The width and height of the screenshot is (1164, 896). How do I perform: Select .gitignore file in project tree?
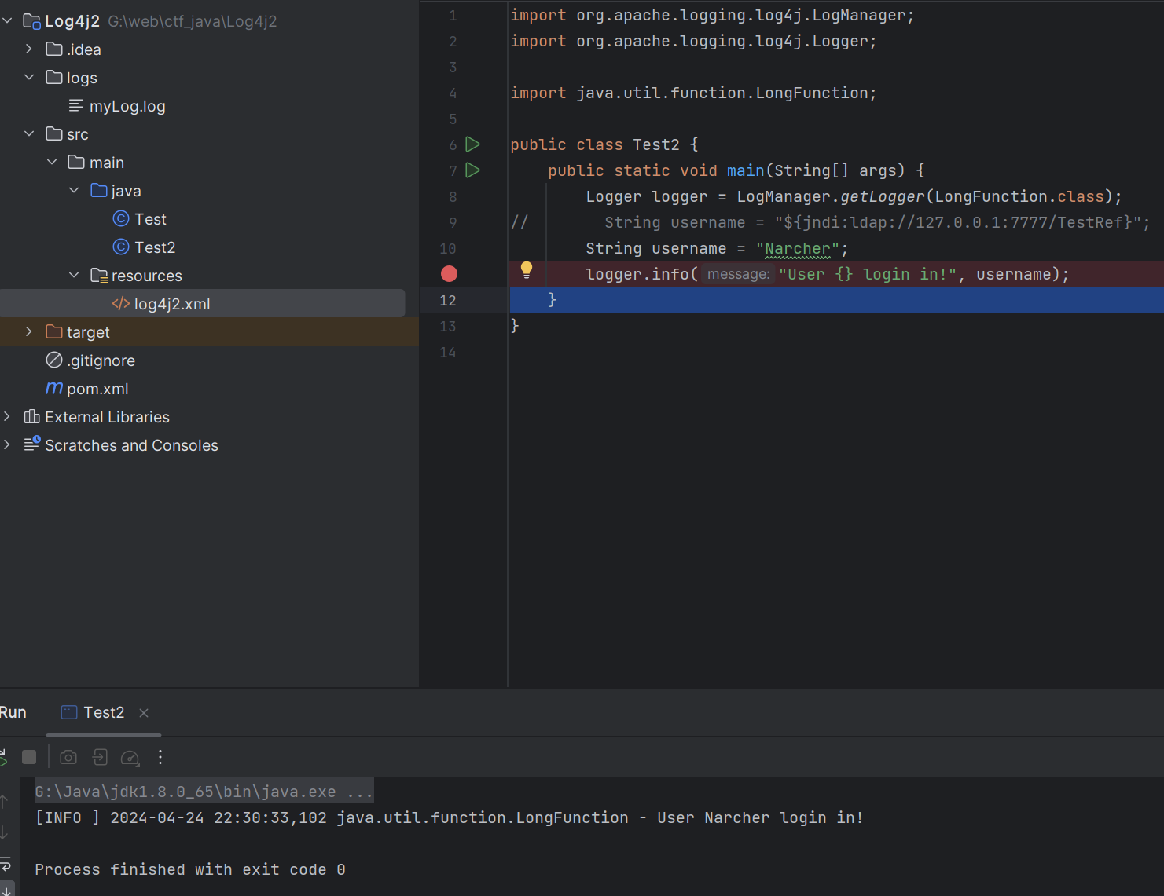(x=101, y=360)
